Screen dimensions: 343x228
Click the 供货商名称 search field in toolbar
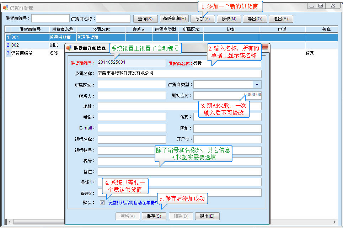(x=113, y=18)
